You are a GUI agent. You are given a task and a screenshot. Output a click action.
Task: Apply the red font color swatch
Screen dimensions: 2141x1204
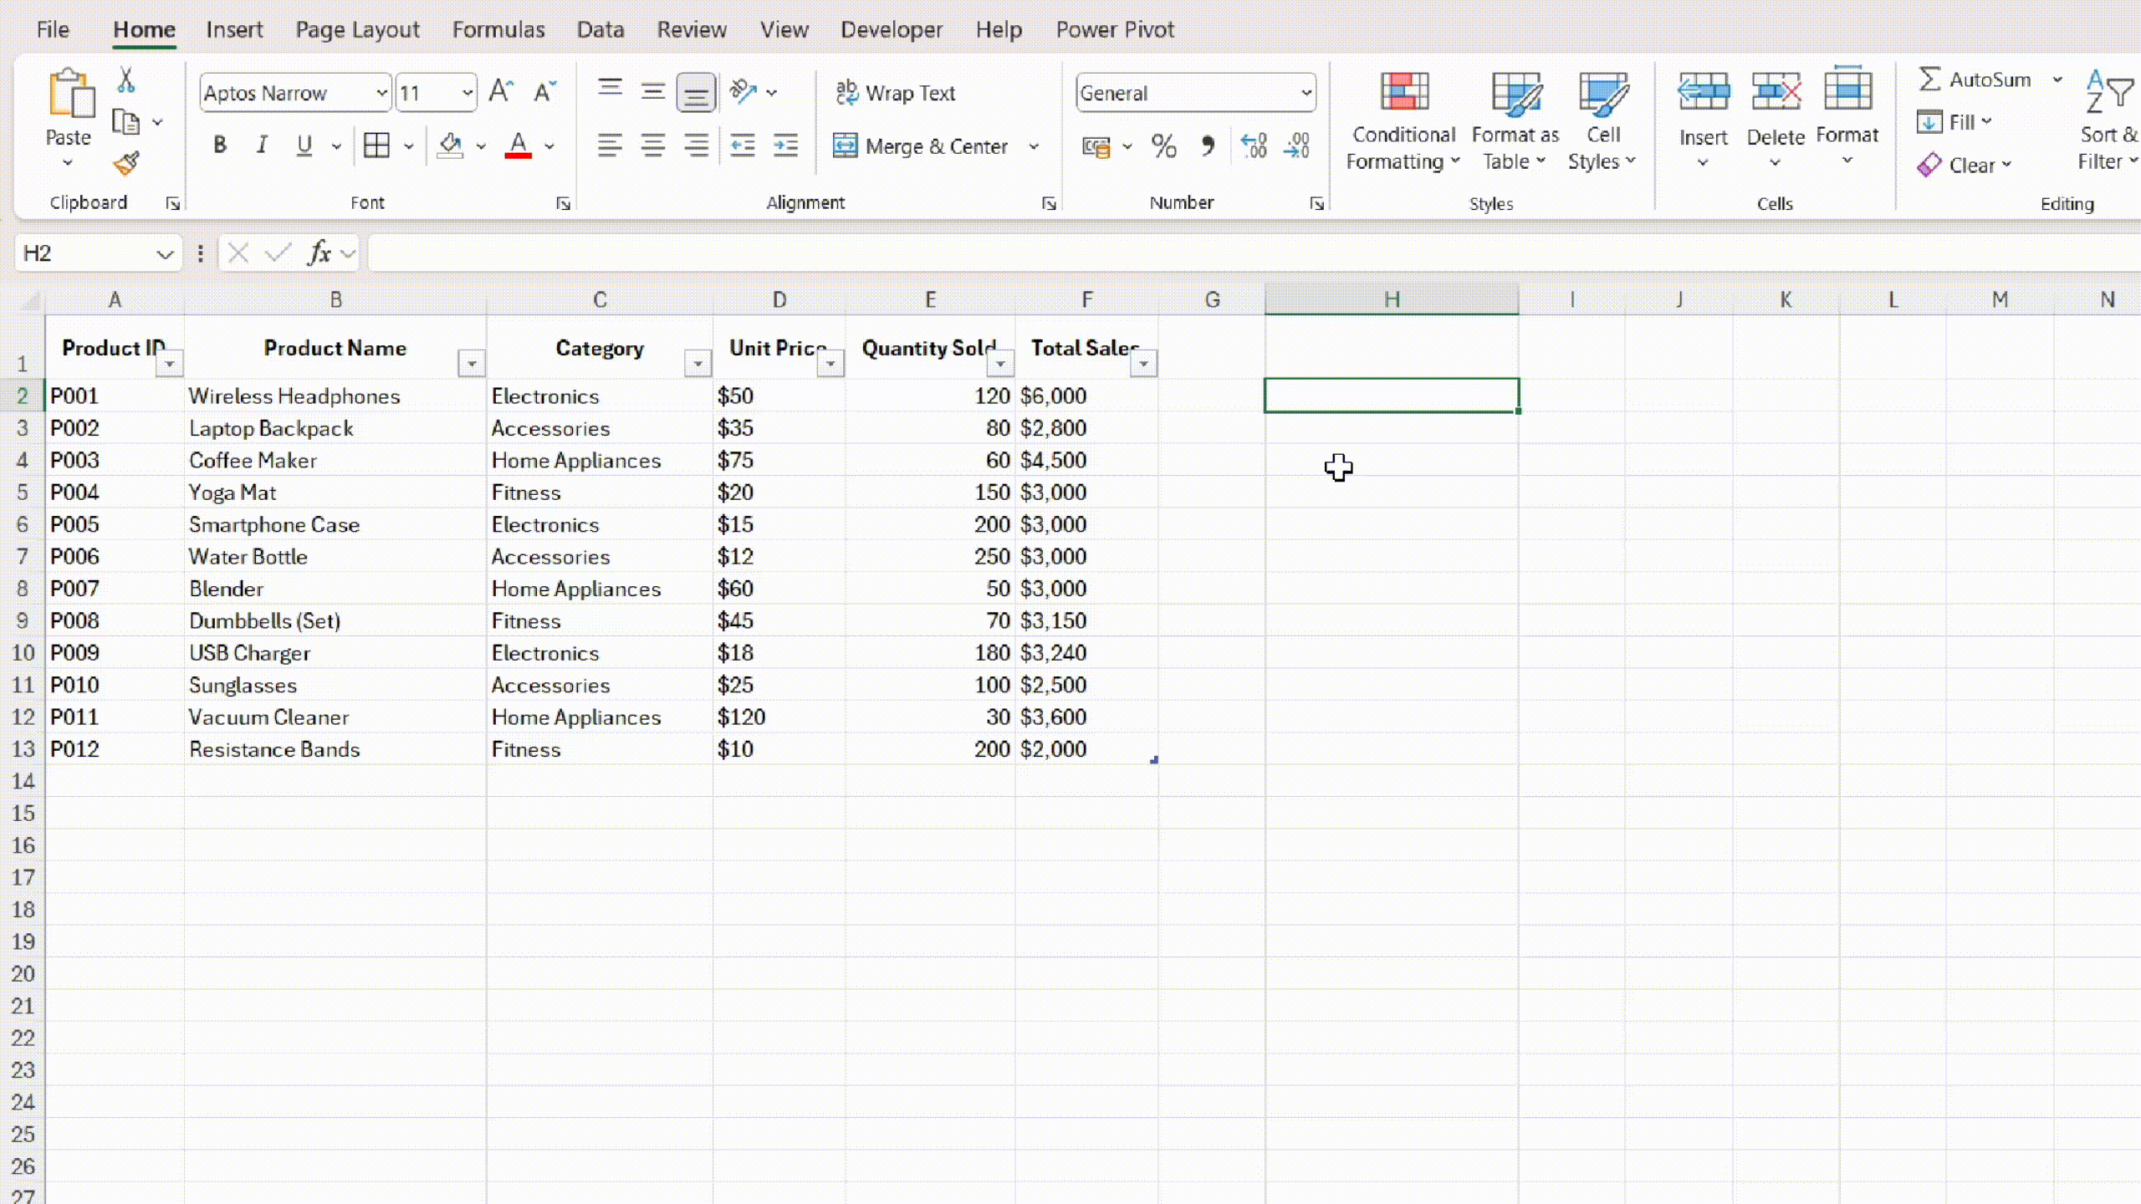[x=519, y=146]
